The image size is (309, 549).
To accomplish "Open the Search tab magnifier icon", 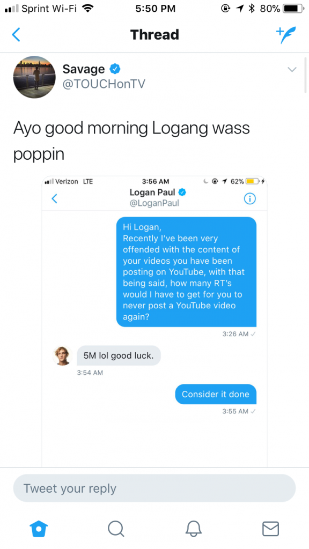I will tap(116, 529).
